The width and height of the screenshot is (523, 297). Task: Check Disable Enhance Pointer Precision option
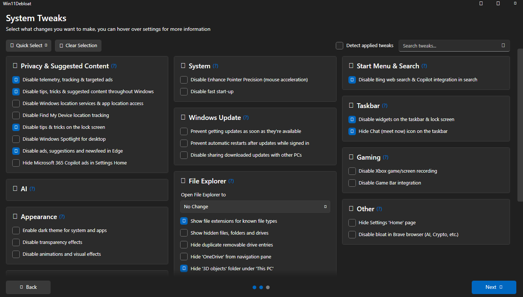[184, 80]
